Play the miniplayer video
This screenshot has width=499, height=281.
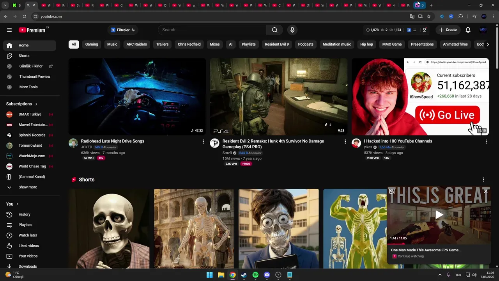click(439, 215)
